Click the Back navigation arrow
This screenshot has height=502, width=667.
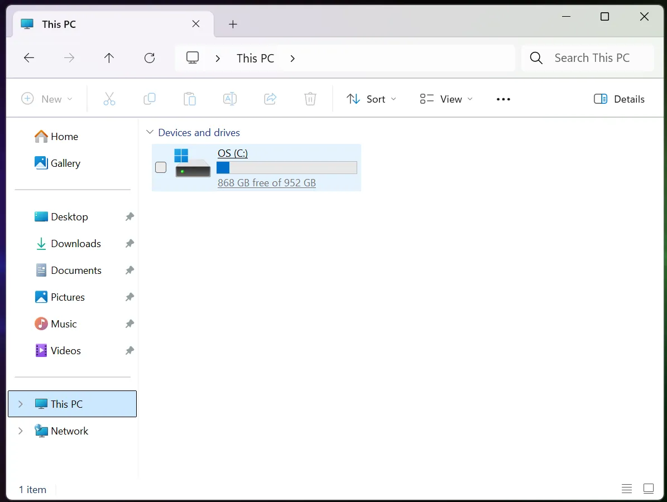click(x=29, y=58)
